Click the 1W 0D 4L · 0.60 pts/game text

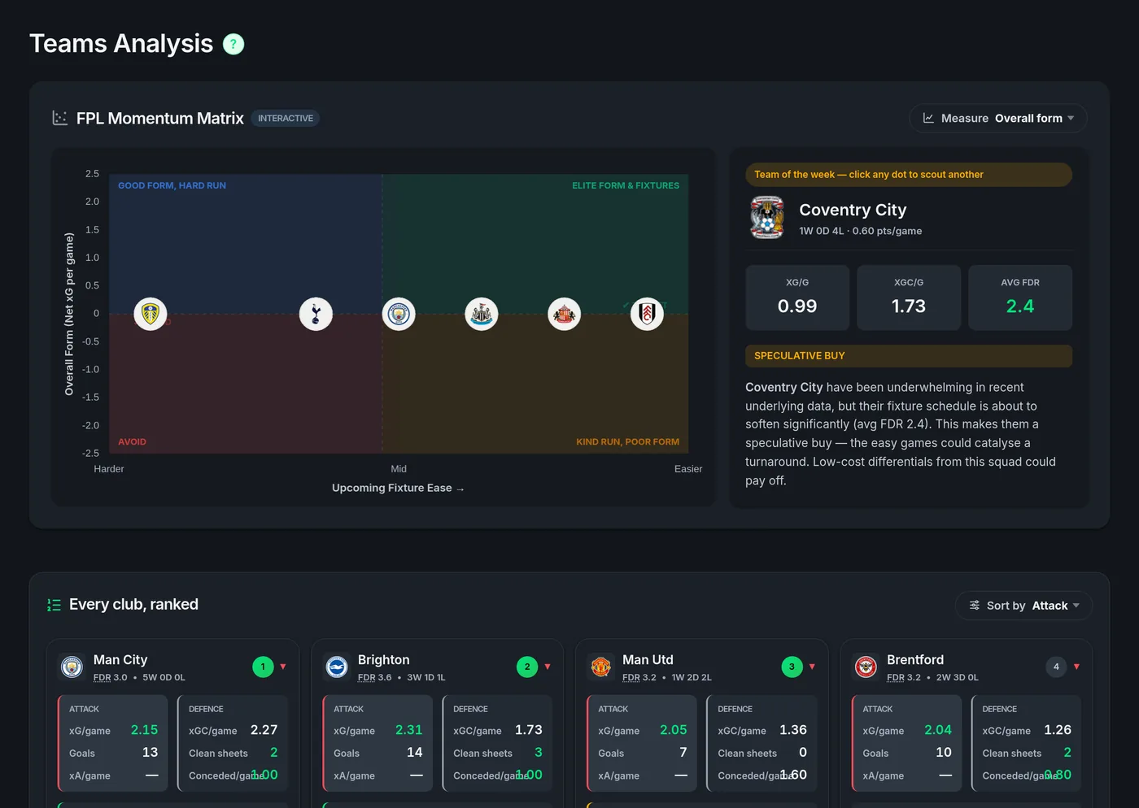[x=861, y=232]
